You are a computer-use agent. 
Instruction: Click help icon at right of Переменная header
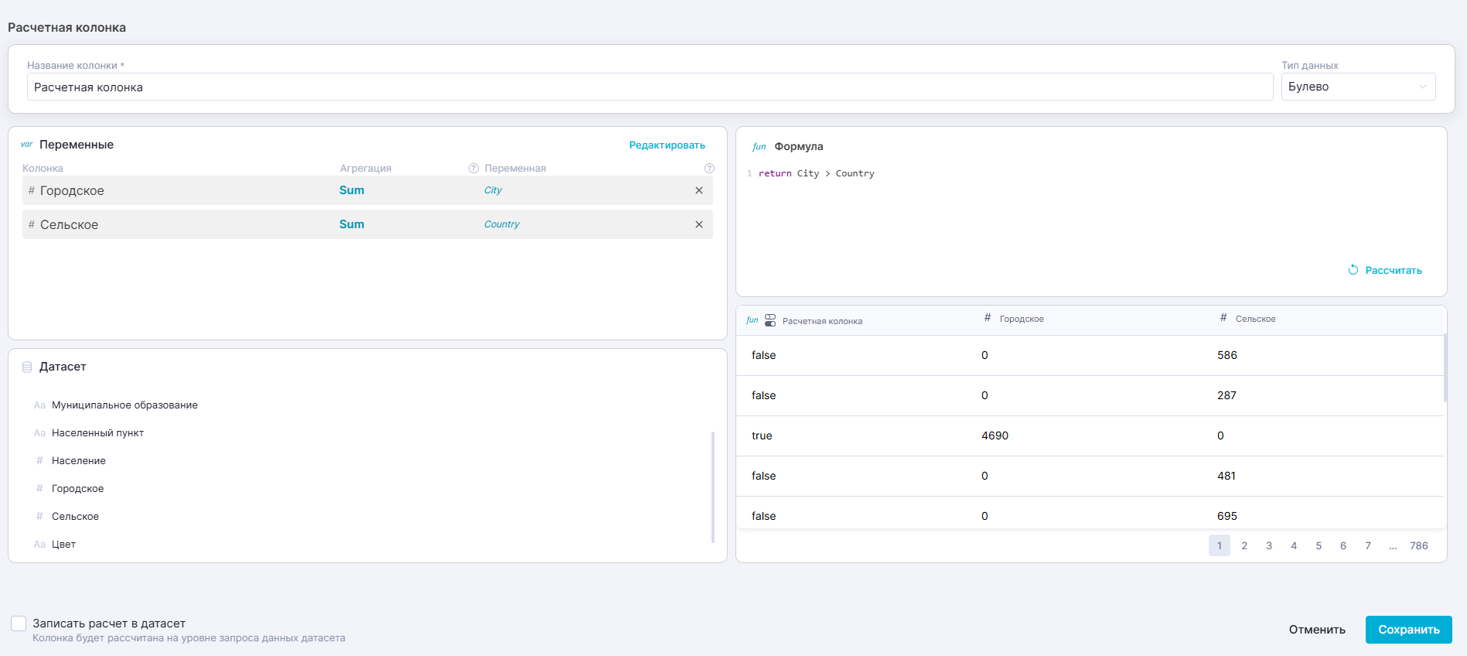coord(709,169)
